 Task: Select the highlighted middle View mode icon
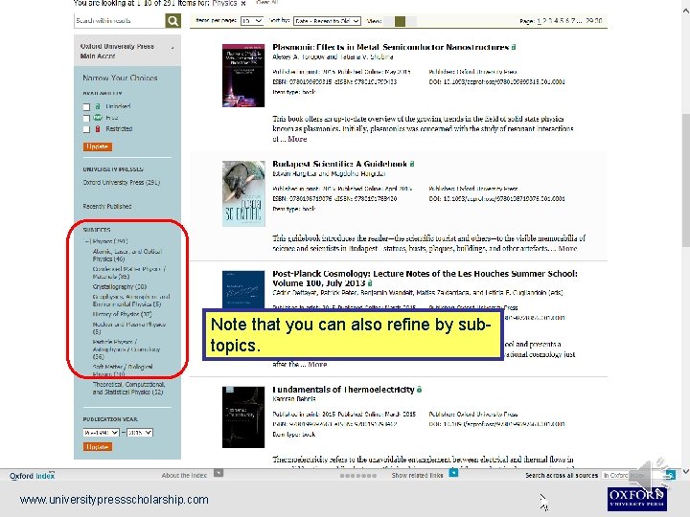400,21
